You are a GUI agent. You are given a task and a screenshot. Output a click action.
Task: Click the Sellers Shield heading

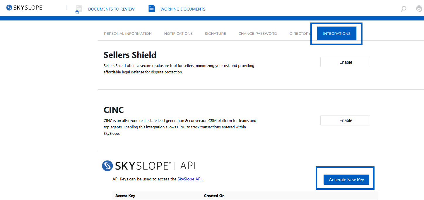pyautogui.click(x=130, y=55)
